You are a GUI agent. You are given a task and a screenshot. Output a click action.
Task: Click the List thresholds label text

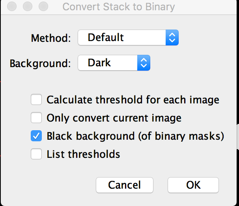point(83,154)
